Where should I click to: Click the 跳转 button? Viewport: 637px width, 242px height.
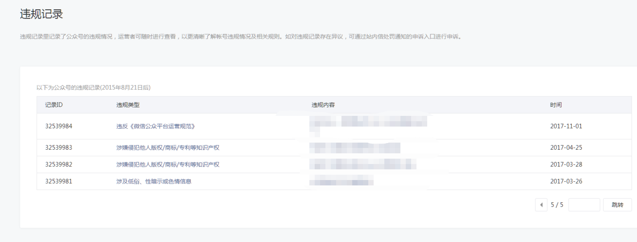(617, 205)
